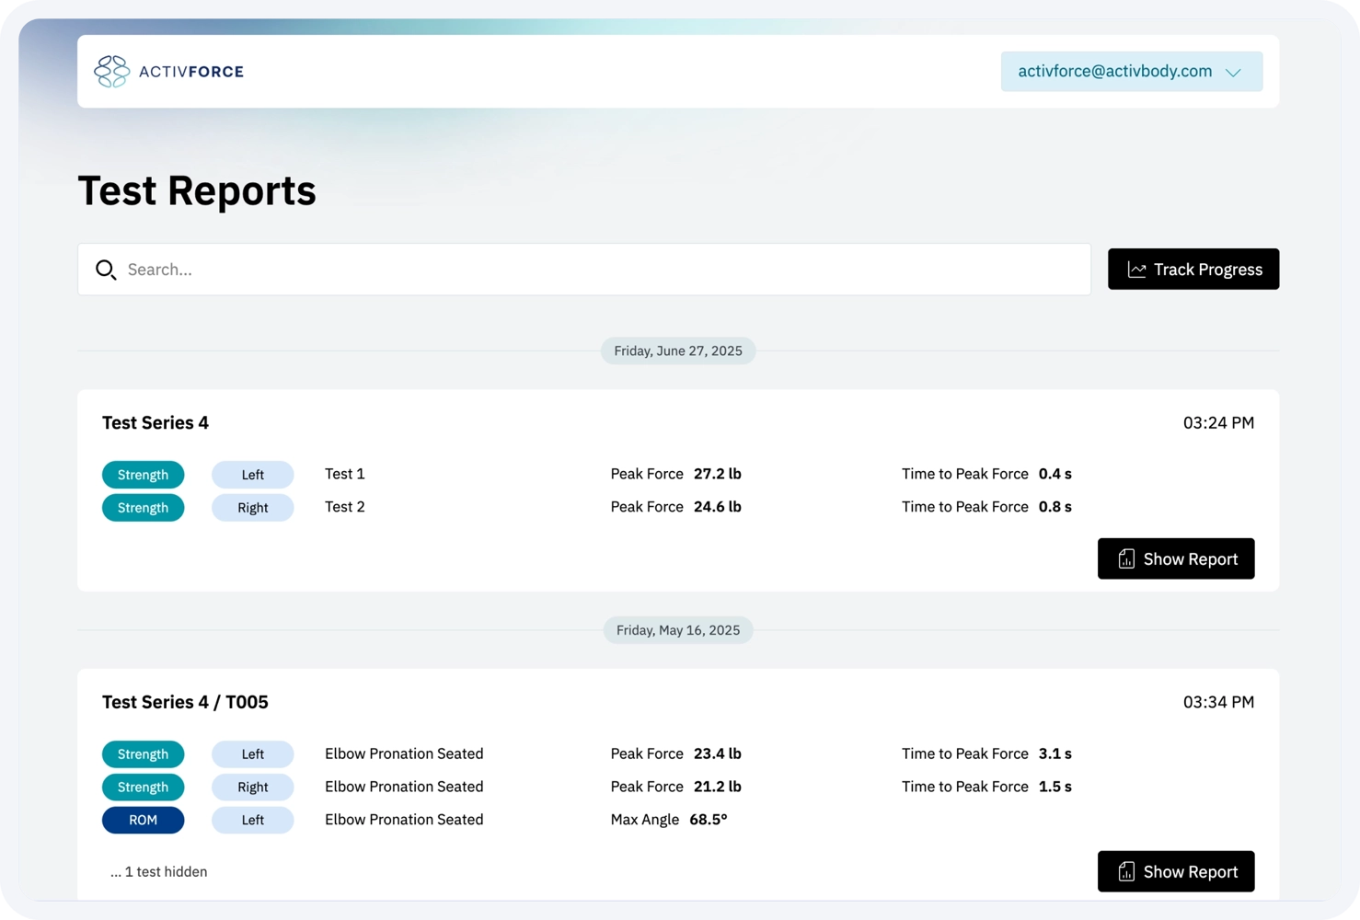Click the report icon in Test Series 4 card
This screenshot has height=920, width=1360.
click(x=1125, y=559)
